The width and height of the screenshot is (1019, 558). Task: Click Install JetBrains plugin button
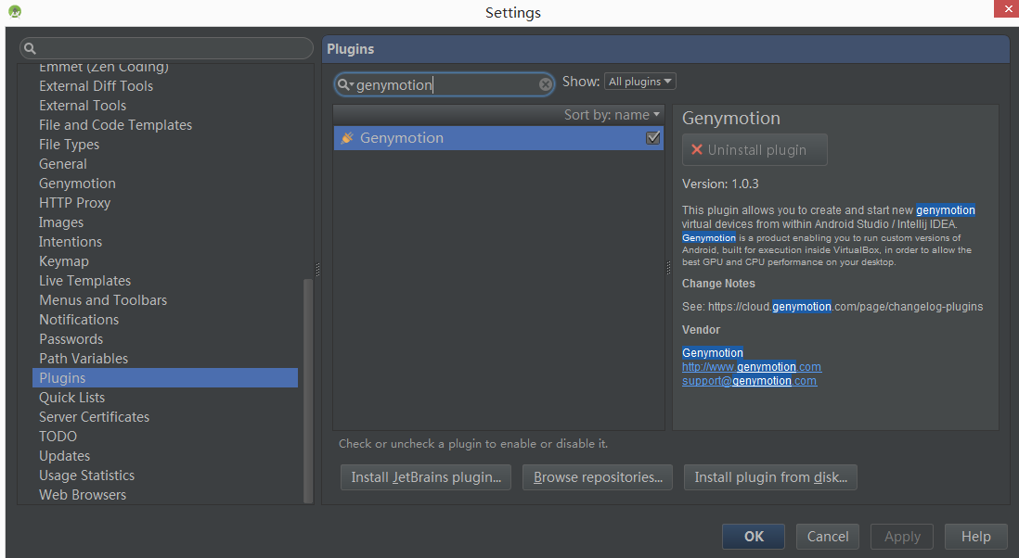(425, 477)
